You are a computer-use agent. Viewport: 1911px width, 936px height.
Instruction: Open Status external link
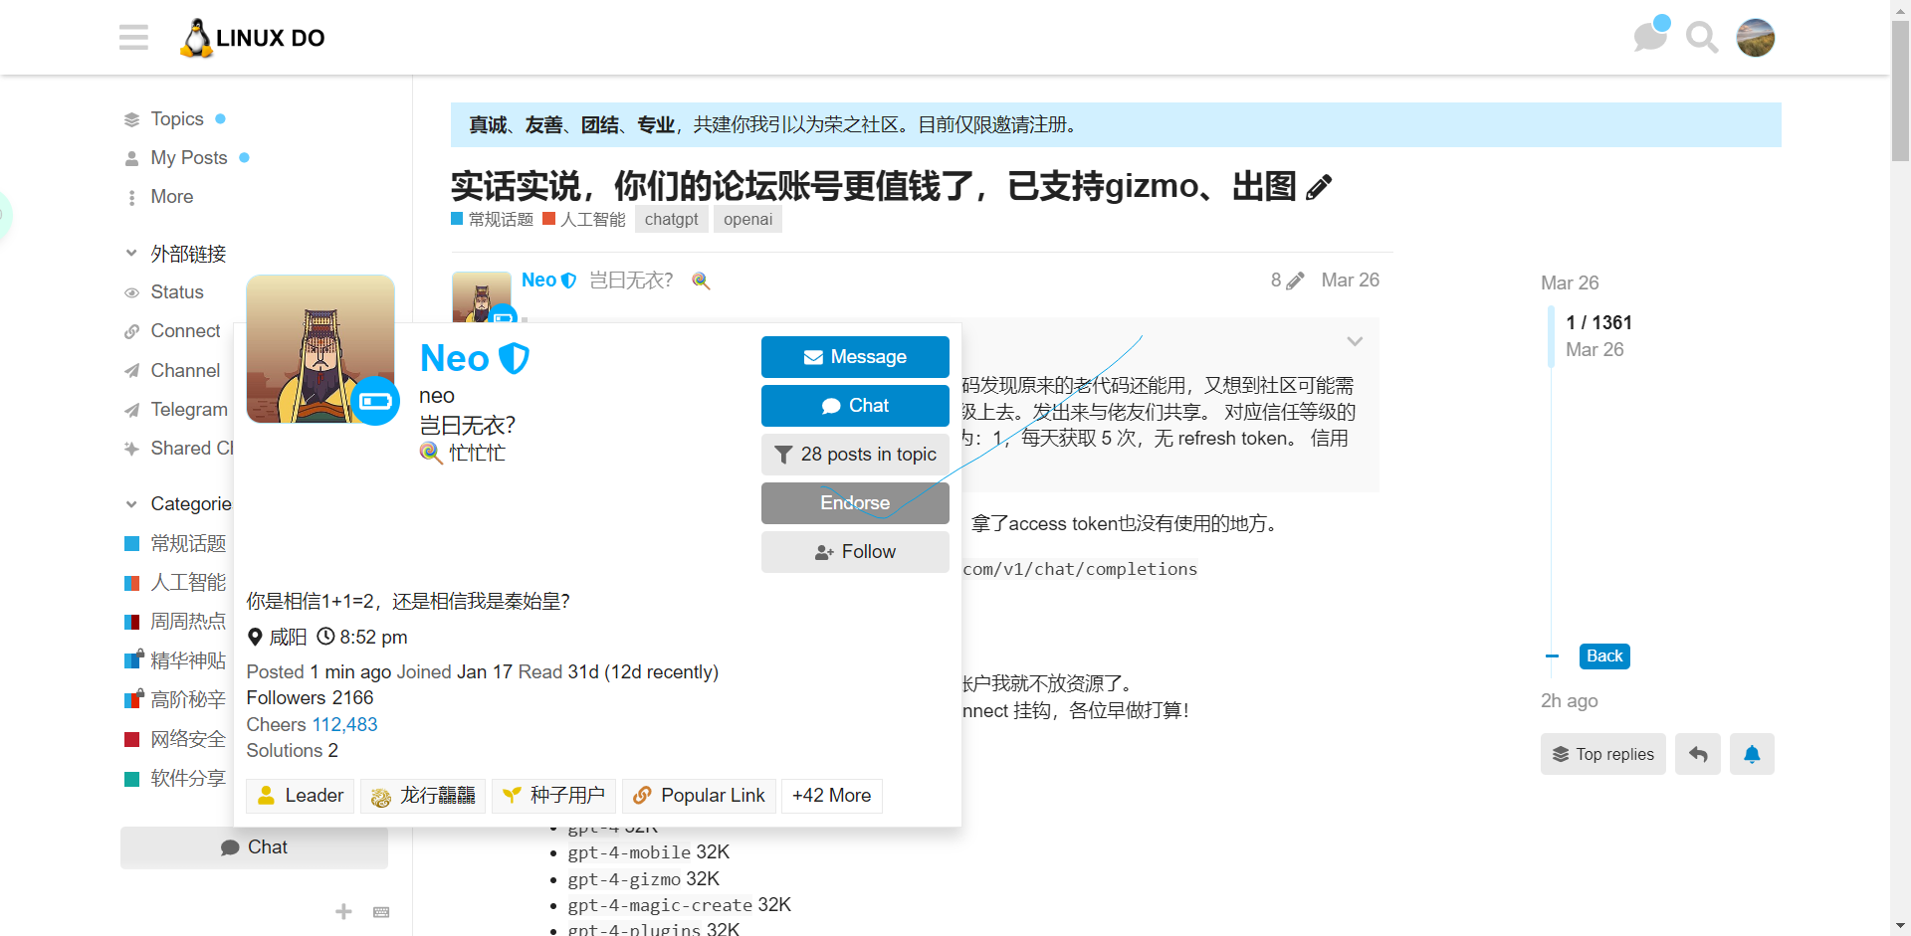[x=176, y=292]
